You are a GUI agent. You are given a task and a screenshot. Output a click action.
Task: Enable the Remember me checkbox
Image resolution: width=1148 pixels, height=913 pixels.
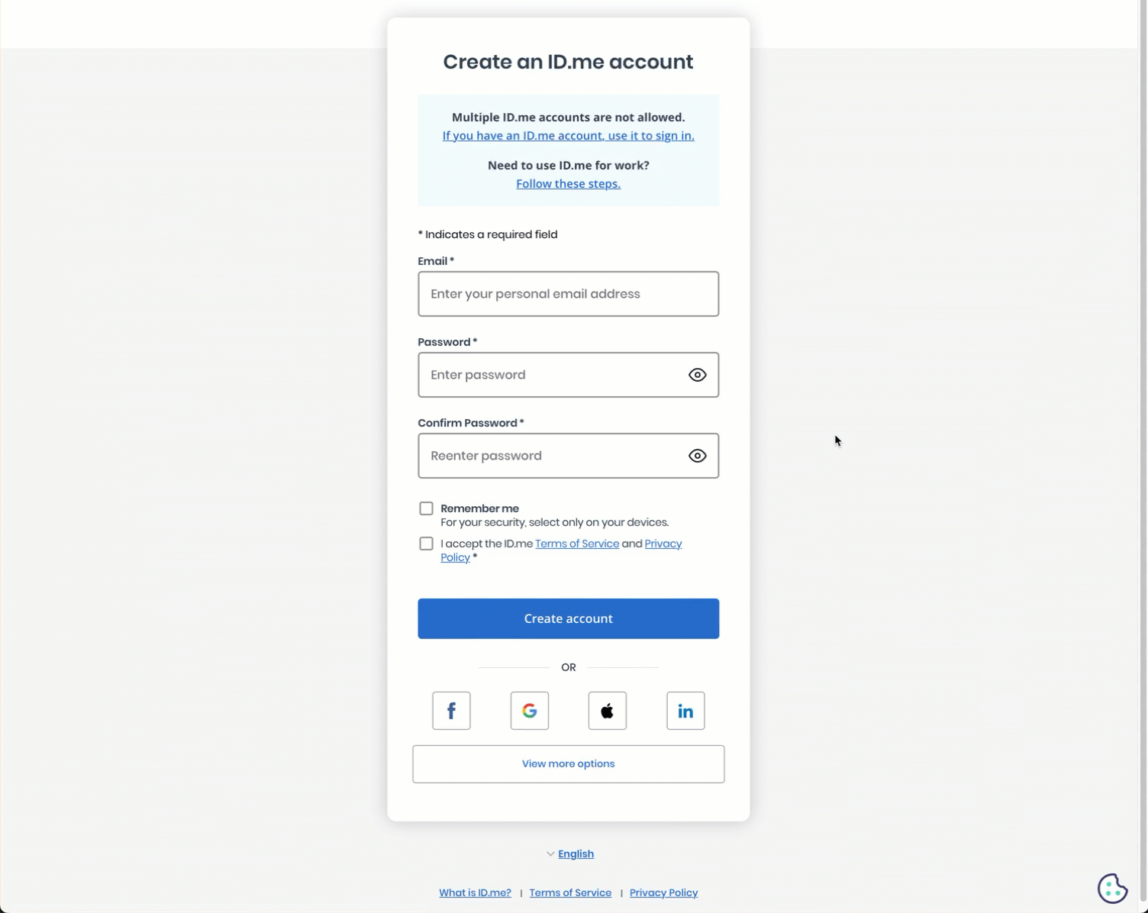point(426,508)
